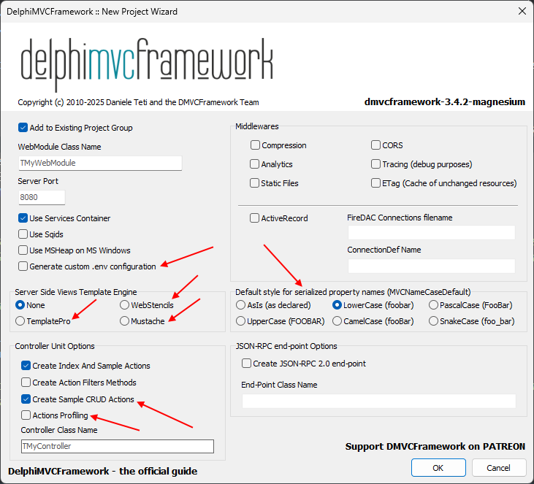Click the FireDAC Connections filename field

(432, 233)
